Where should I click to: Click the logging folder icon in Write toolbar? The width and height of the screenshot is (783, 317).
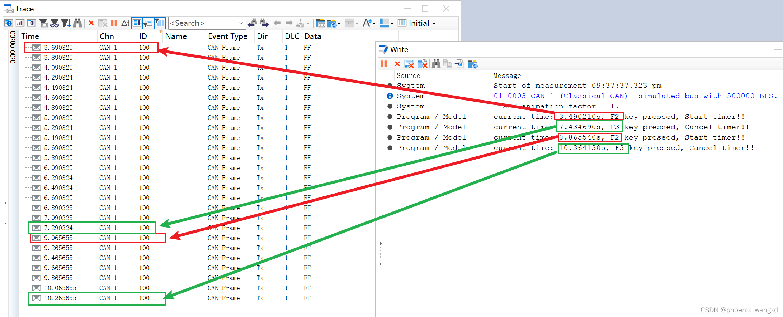click(473, 64)
